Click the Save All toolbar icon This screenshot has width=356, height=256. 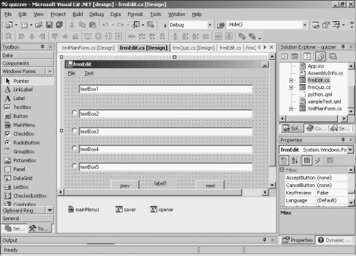(59, 25)
